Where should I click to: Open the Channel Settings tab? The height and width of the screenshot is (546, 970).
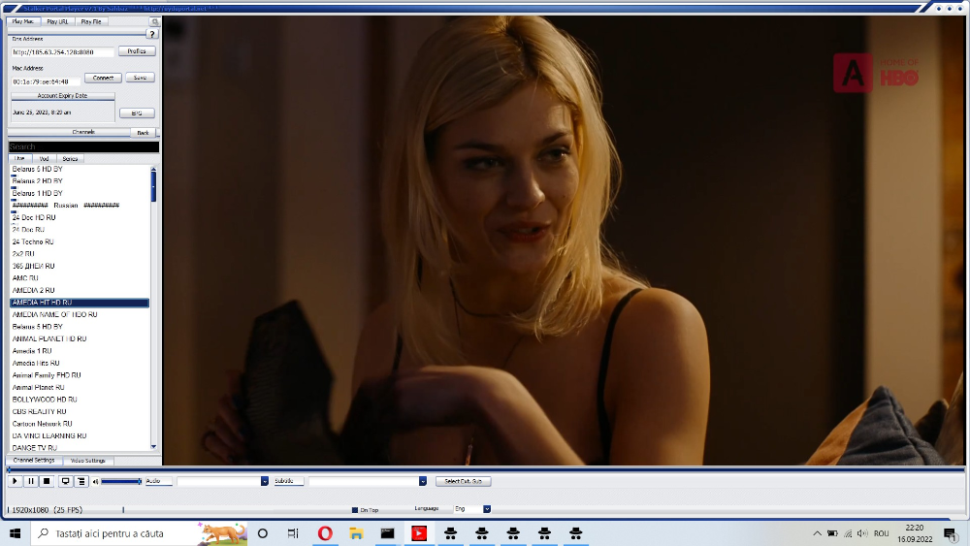coord(34,461)
